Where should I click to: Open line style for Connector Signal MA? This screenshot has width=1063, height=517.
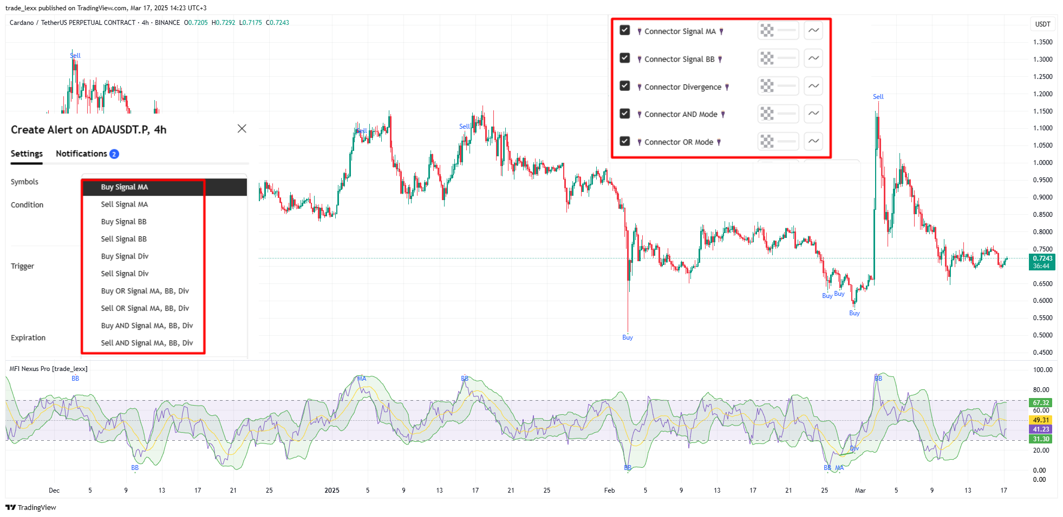[813, 30]
